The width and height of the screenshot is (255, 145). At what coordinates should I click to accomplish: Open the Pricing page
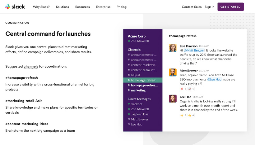tap(122, 7)
